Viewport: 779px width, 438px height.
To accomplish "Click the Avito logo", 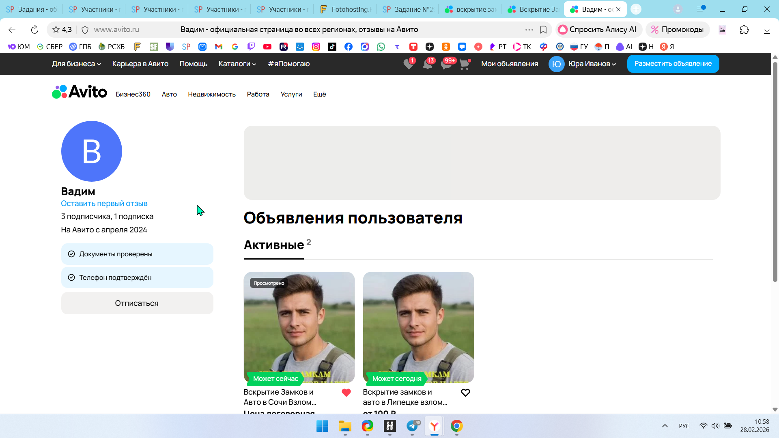I will [x=80, y=92].
